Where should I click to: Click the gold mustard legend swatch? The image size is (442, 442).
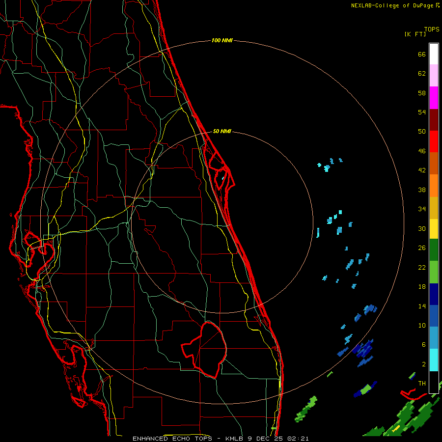point(434,208)
